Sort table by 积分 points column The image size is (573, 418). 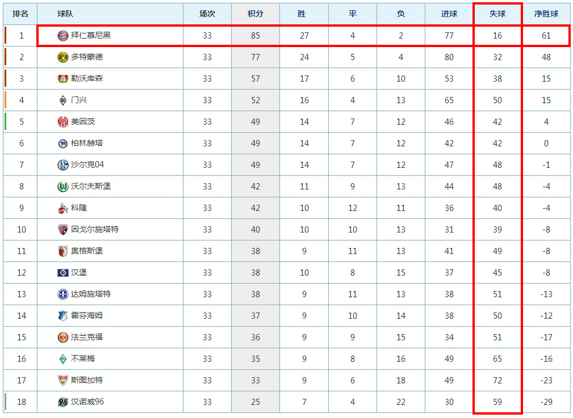(x=256, y=14)
